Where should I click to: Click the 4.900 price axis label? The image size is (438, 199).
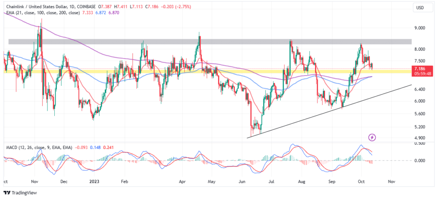pos(419,138)
